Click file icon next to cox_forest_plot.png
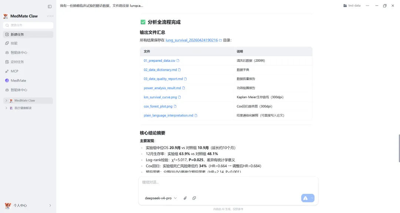Screen dimensions: 400x213 pos(175,106)
